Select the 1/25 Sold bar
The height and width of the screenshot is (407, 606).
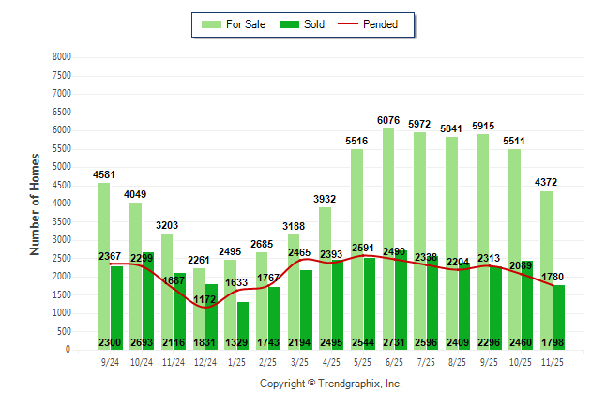coord(243,324)
